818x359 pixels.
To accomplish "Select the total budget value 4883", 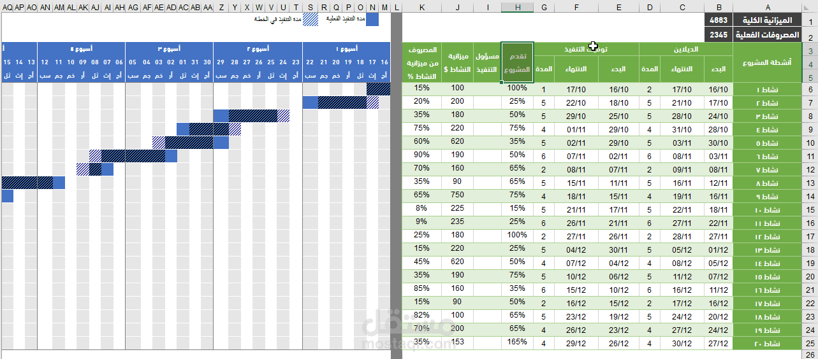I will coord(718,21).
